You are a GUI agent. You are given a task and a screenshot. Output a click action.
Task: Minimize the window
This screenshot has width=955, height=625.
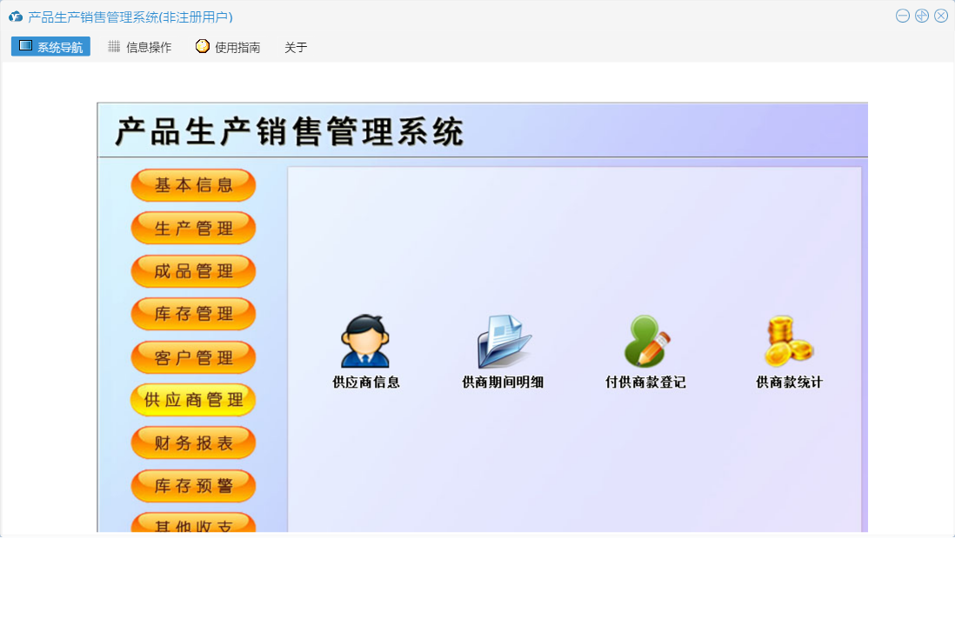(903, 17)
